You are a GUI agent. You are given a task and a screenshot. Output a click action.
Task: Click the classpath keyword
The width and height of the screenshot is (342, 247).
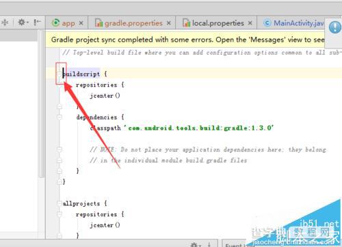[x=105, y=128]
